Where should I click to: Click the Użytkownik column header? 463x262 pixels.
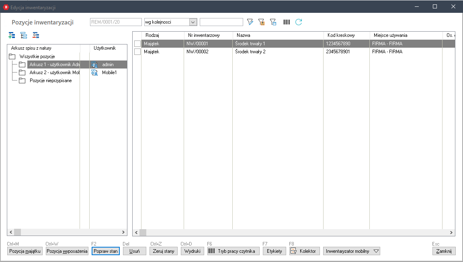pos(108,48)
